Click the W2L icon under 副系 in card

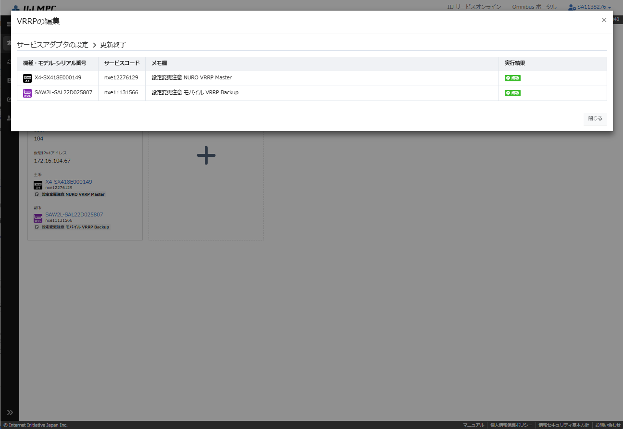[x=38, y=218]
